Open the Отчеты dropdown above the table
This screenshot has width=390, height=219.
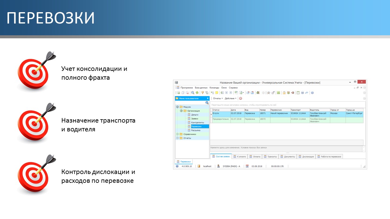218,99
